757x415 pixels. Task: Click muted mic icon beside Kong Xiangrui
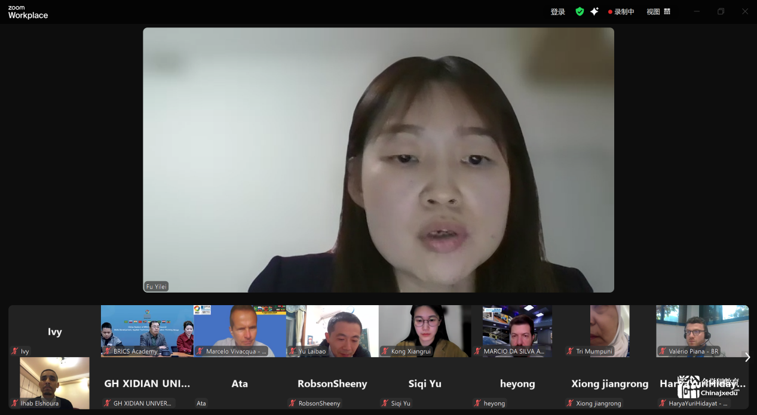pos(385,352)
